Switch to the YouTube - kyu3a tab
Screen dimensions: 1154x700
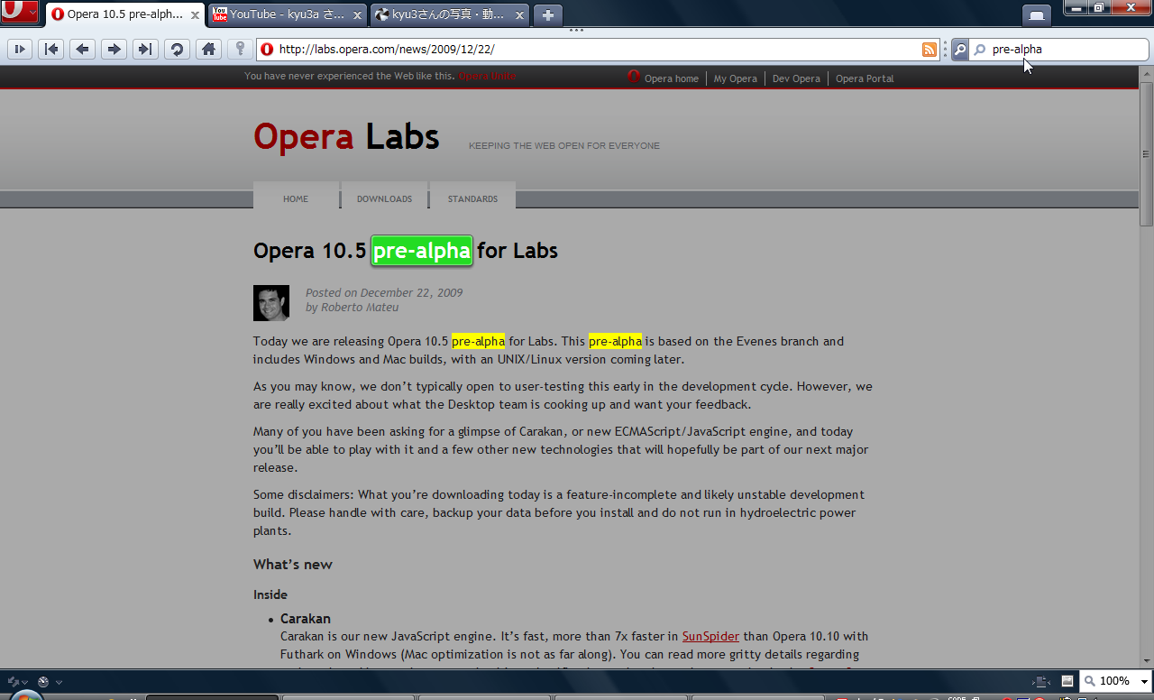[288, 15]
